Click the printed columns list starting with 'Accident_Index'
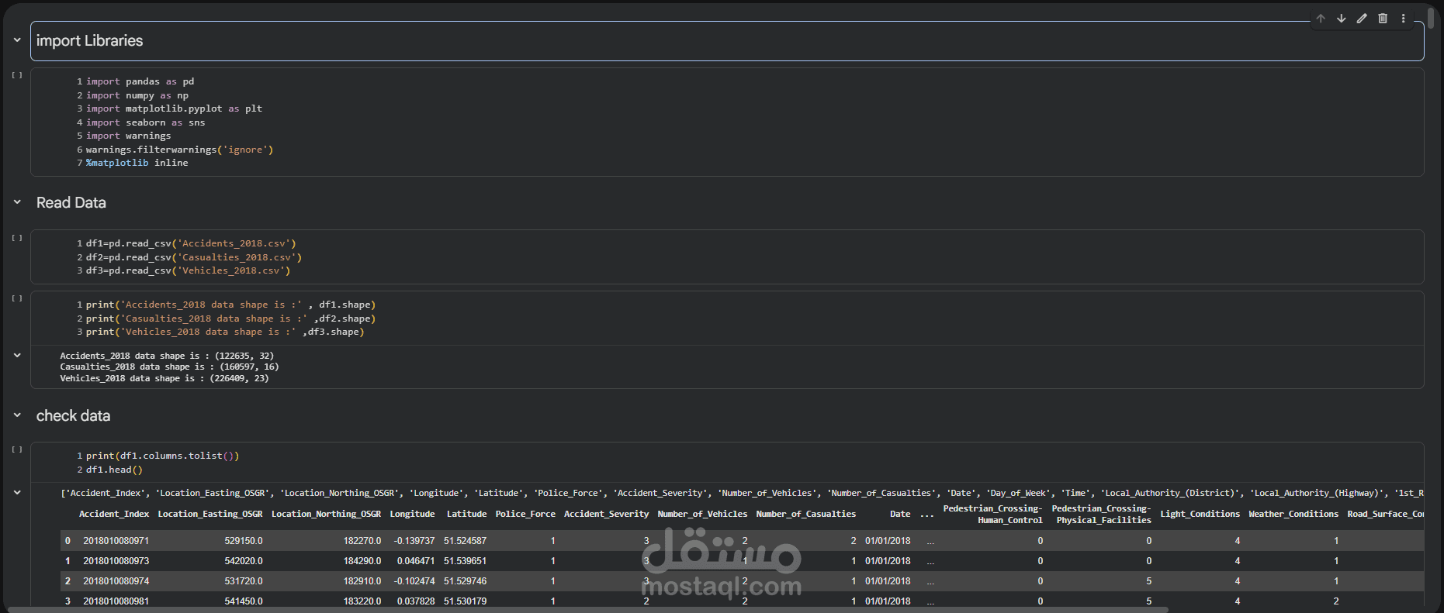The height and width of the screenshot is (613, 1444). point(742,493)
